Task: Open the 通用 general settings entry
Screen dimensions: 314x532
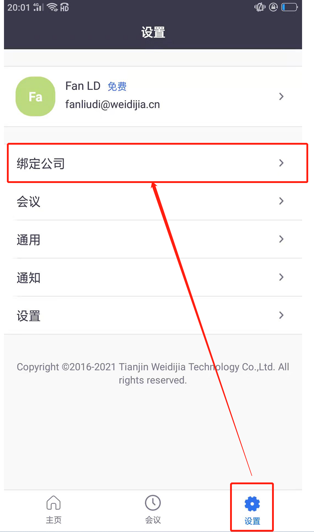Action: pos(153,239)
